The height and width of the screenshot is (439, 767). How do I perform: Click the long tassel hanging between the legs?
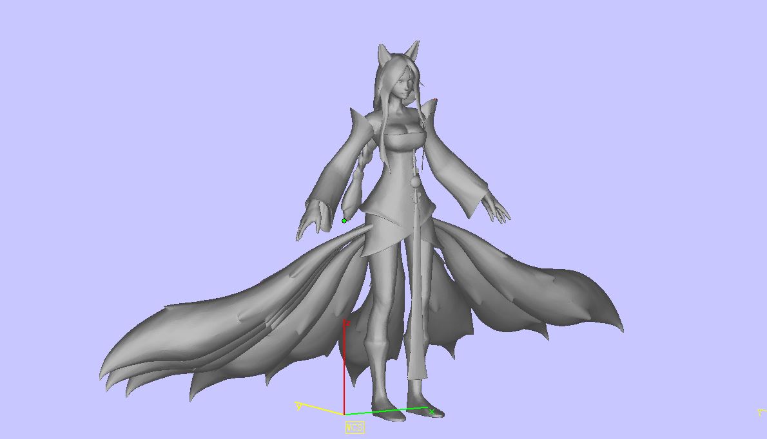(x=418, y=290)
